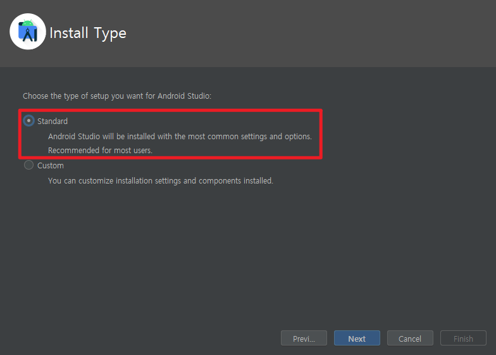
Task: Click the Standard option label
Action: (53, 121)
